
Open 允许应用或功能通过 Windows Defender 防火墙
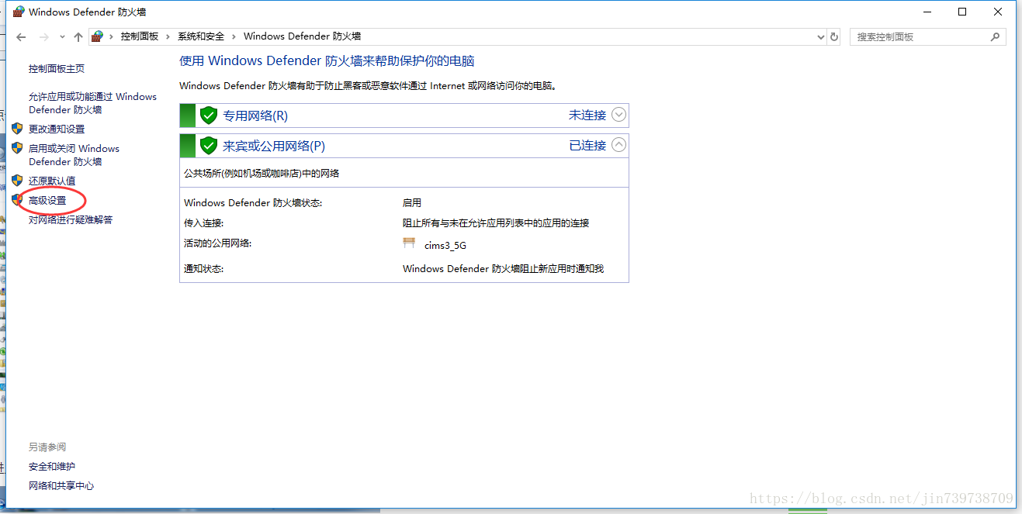(x=92, y=103)
